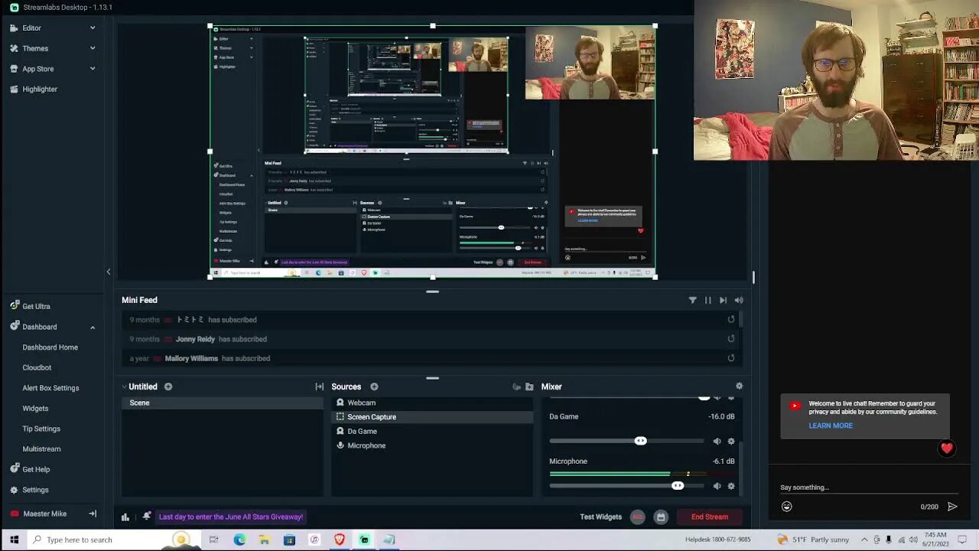979x551 pixels.
Task: Open the schedule stream calendar icon
Action: [661, 517]
